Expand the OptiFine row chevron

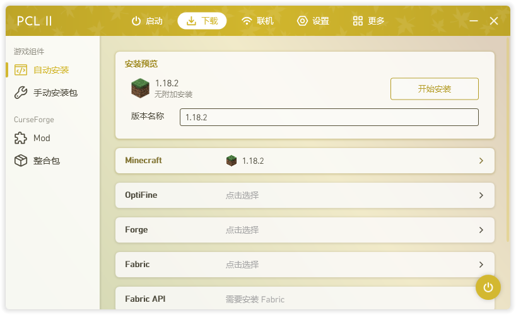(481, 195)
